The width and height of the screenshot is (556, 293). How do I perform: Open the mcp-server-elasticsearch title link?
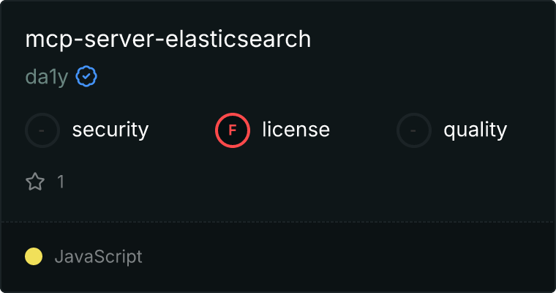[168, 40]
